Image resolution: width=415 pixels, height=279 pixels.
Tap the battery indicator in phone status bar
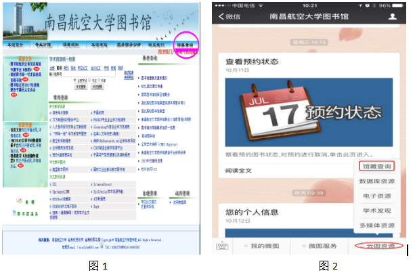(x=397, y=5)
